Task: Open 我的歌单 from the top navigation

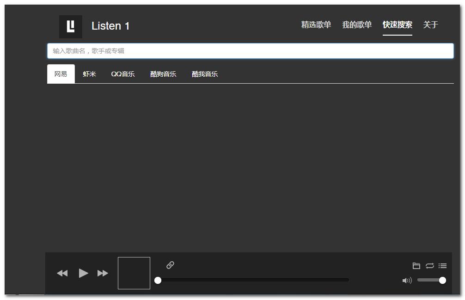Action: [356, 25]
